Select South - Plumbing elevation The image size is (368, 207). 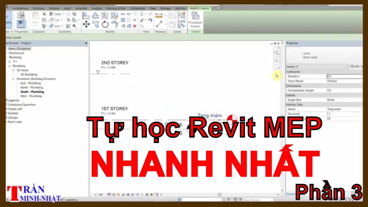point(32,92)
